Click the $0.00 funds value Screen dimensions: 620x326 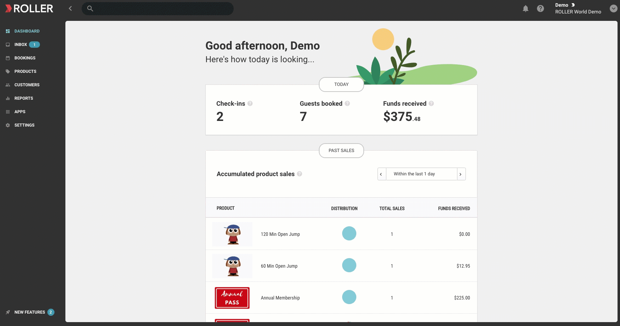coord(464,234)
